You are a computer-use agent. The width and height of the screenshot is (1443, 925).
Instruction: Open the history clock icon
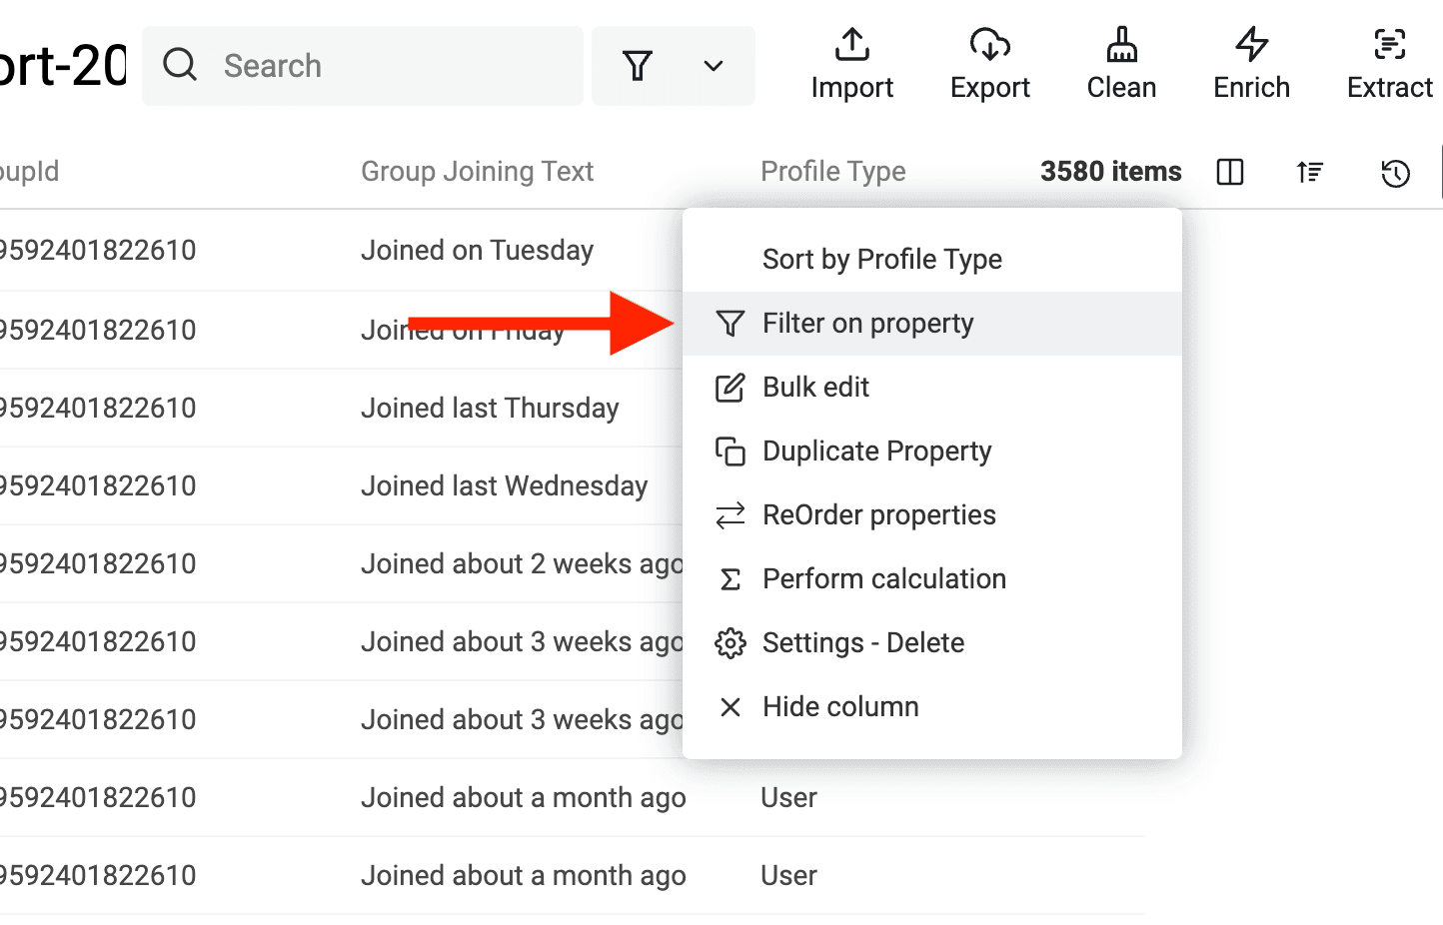(x=1395, y=173)
